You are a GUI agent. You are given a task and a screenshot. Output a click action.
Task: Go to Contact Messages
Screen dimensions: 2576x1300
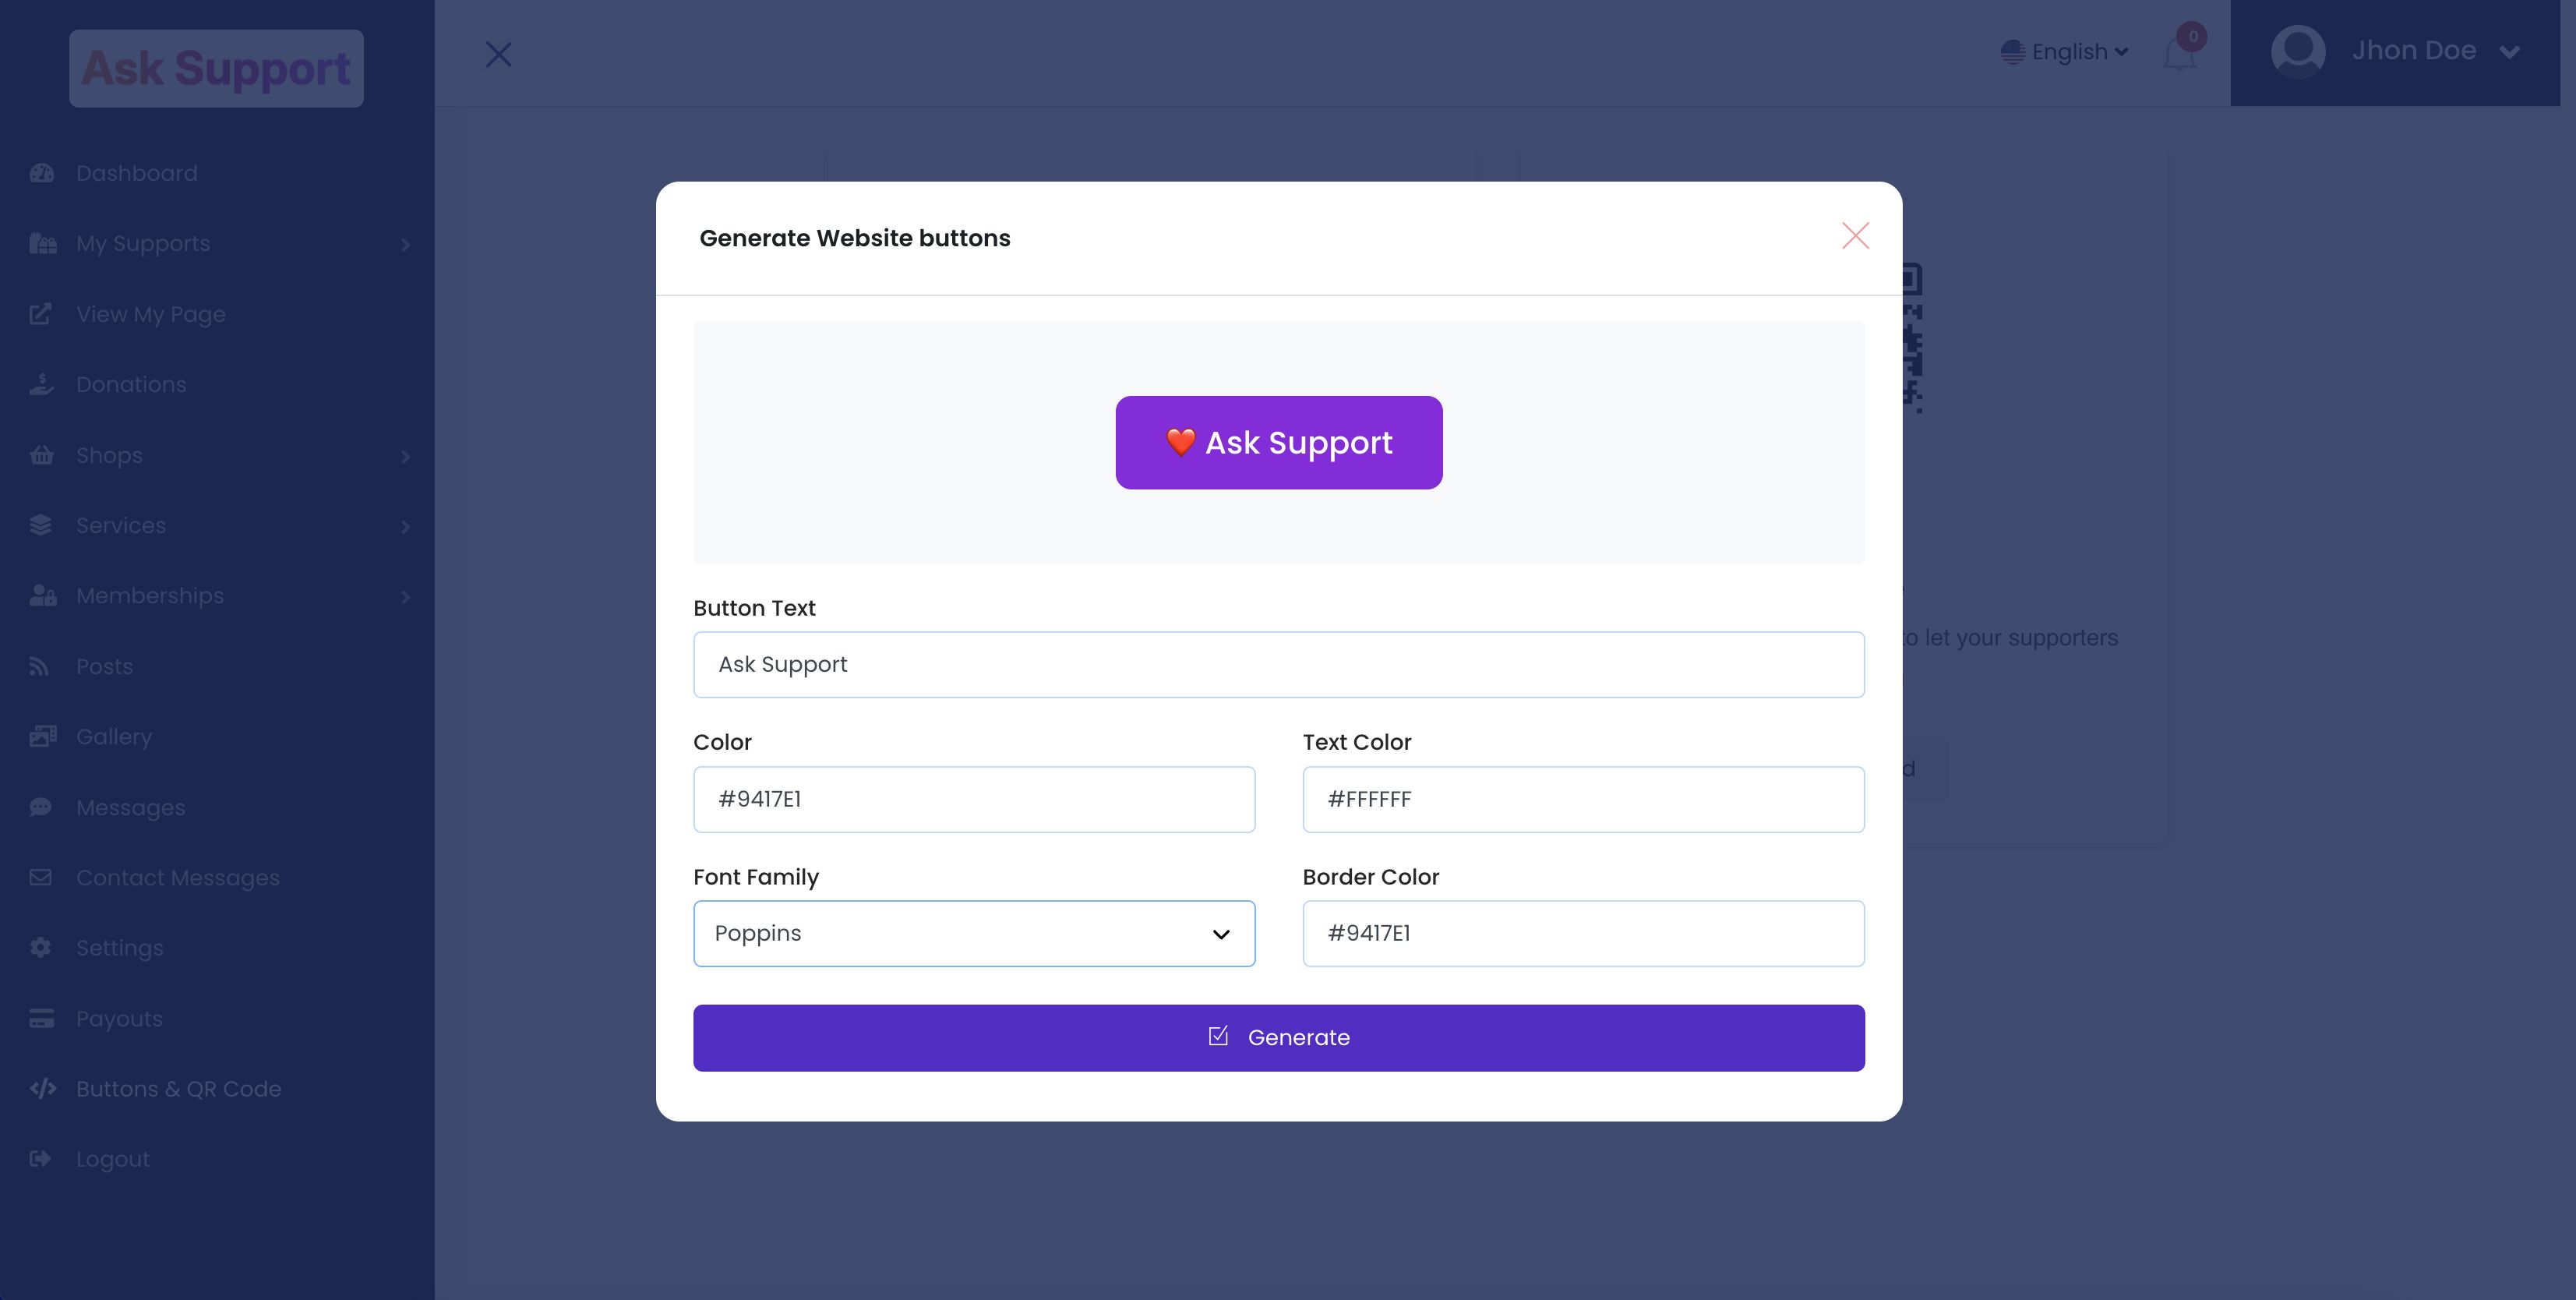point(177,878)
